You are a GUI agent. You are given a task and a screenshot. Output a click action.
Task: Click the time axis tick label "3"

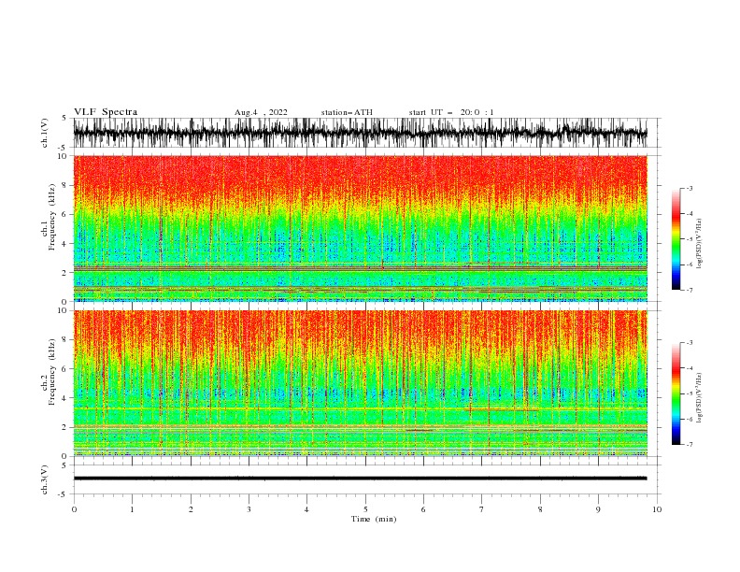[x=249, y=509]
